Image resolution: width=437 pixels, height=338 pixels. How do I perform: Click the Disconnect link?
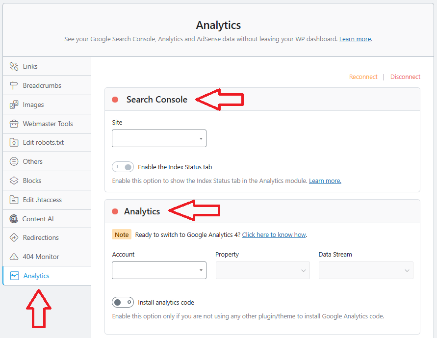[405, 77]
